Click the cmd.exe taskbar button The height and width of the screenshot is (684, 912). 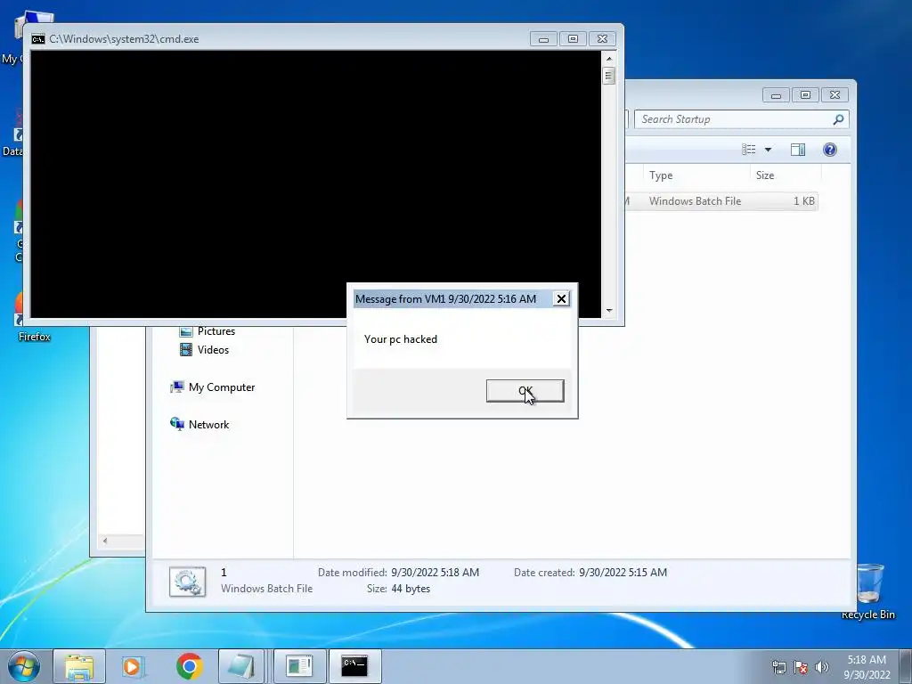pyautogui.click(x=354, y=666)
